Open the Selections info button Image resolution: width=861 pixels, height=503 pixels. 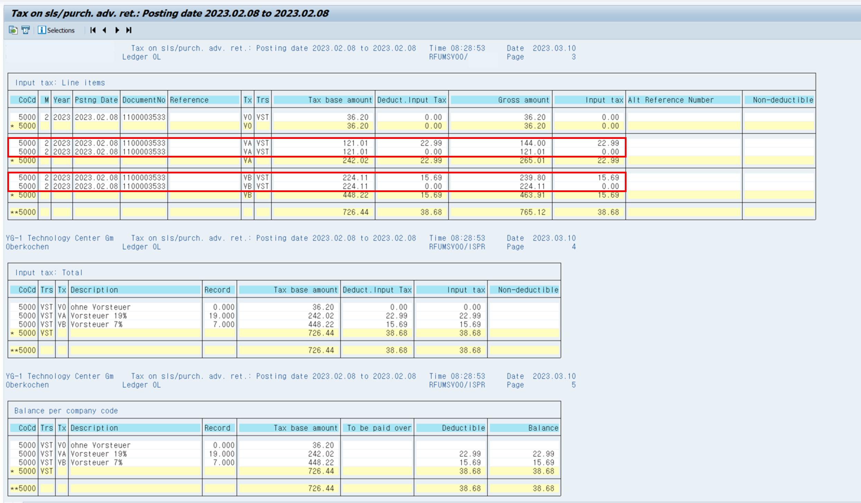[56, 30]
